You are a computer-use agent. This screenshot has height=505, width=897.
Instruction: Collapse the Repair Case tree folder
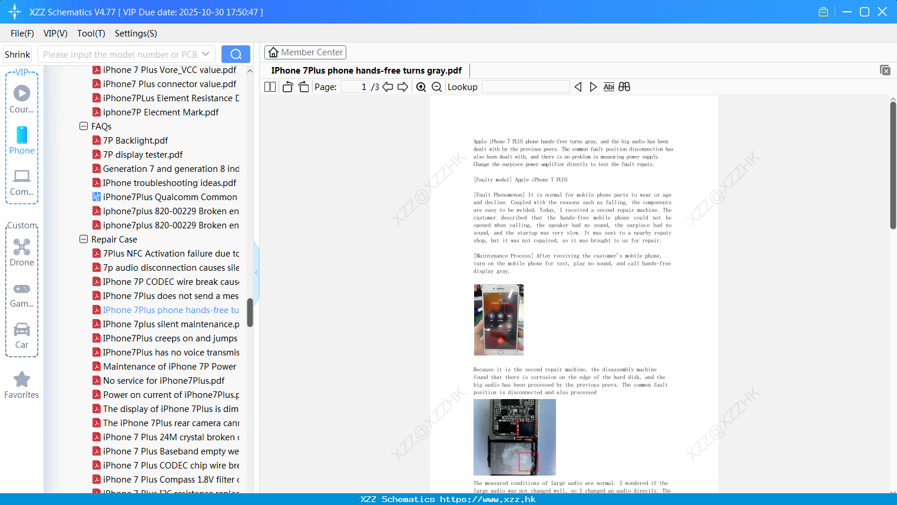click(84, 239)
